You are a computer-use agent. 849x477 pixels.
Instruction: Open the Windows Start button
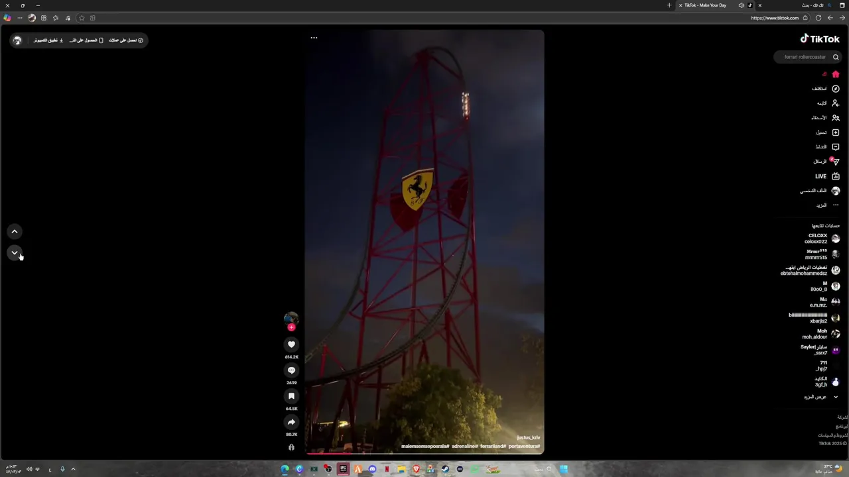click(x=563, y=469)
